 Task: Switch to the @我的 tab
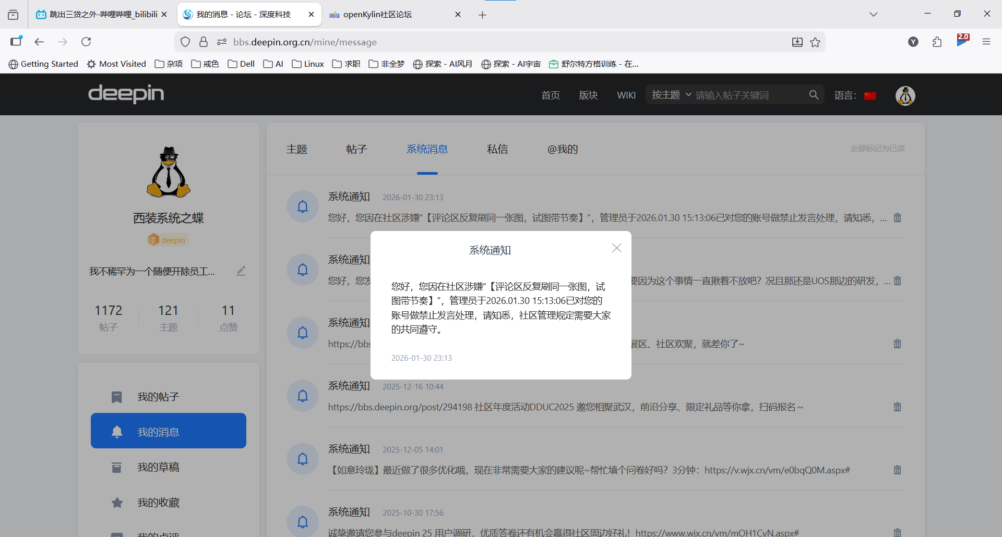coord(562,149)
